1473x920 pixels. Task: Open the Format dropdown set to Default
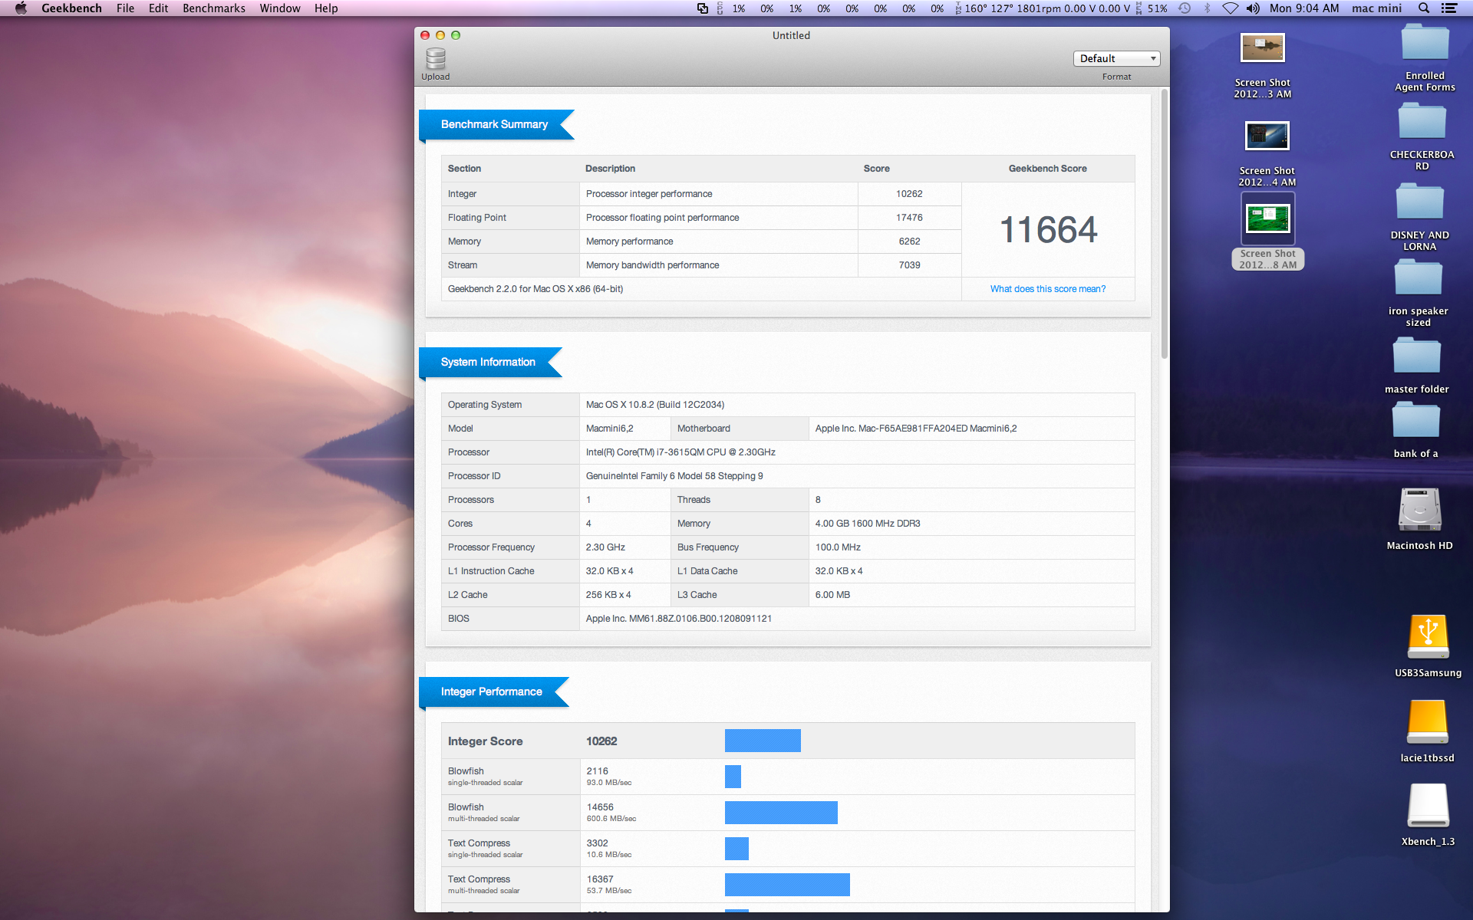click(x=1116, y=59)
